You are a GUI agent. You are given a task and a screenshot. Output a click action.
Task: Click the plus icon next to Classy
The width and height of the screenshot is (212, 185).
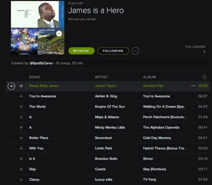pyautogui.click(x=21, y=180)
